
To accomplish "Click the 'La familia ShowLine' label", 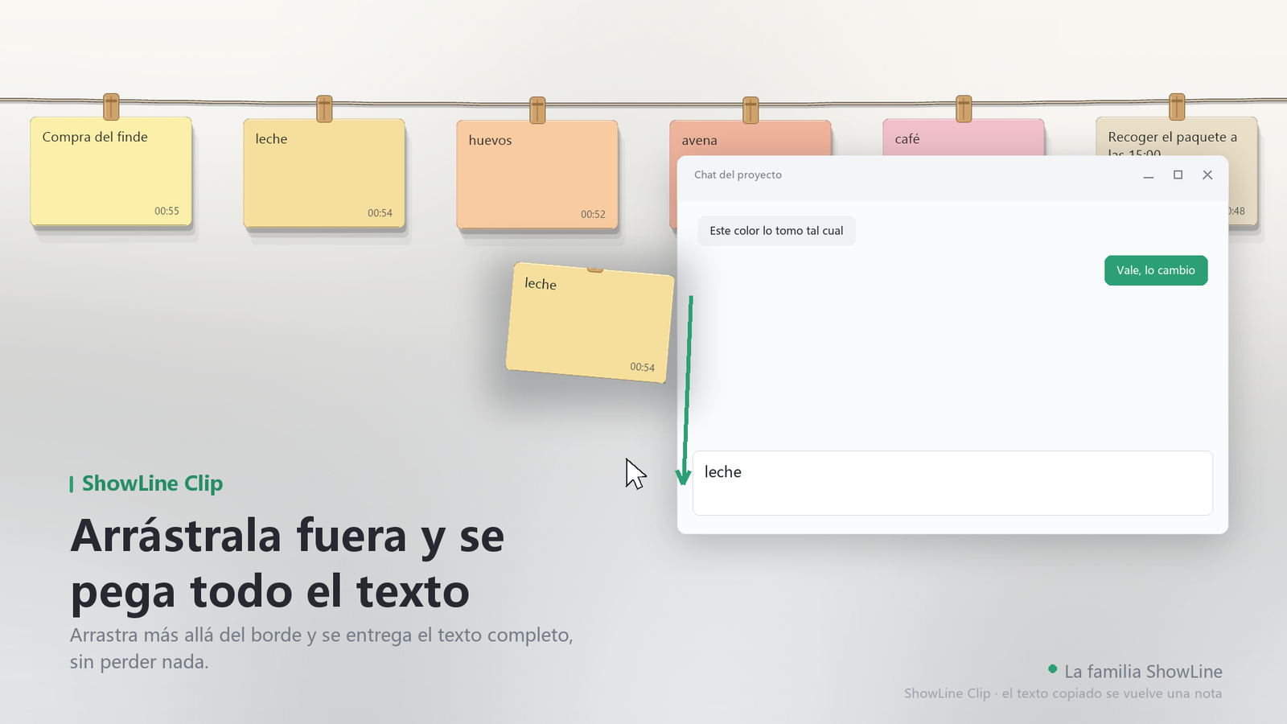I will pyautogui.click(x=1143, y=672).
